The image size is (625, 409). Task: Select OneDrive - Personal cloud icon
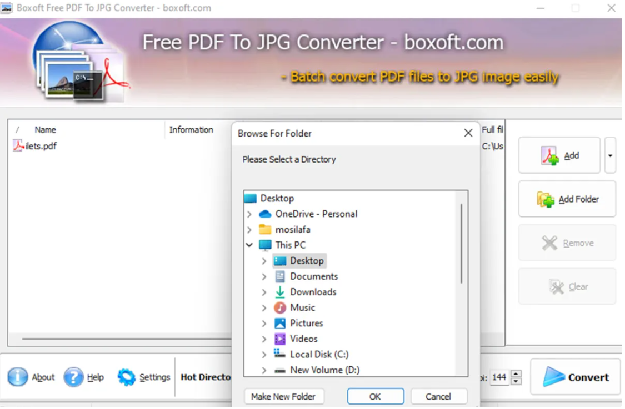click(266, 215)
